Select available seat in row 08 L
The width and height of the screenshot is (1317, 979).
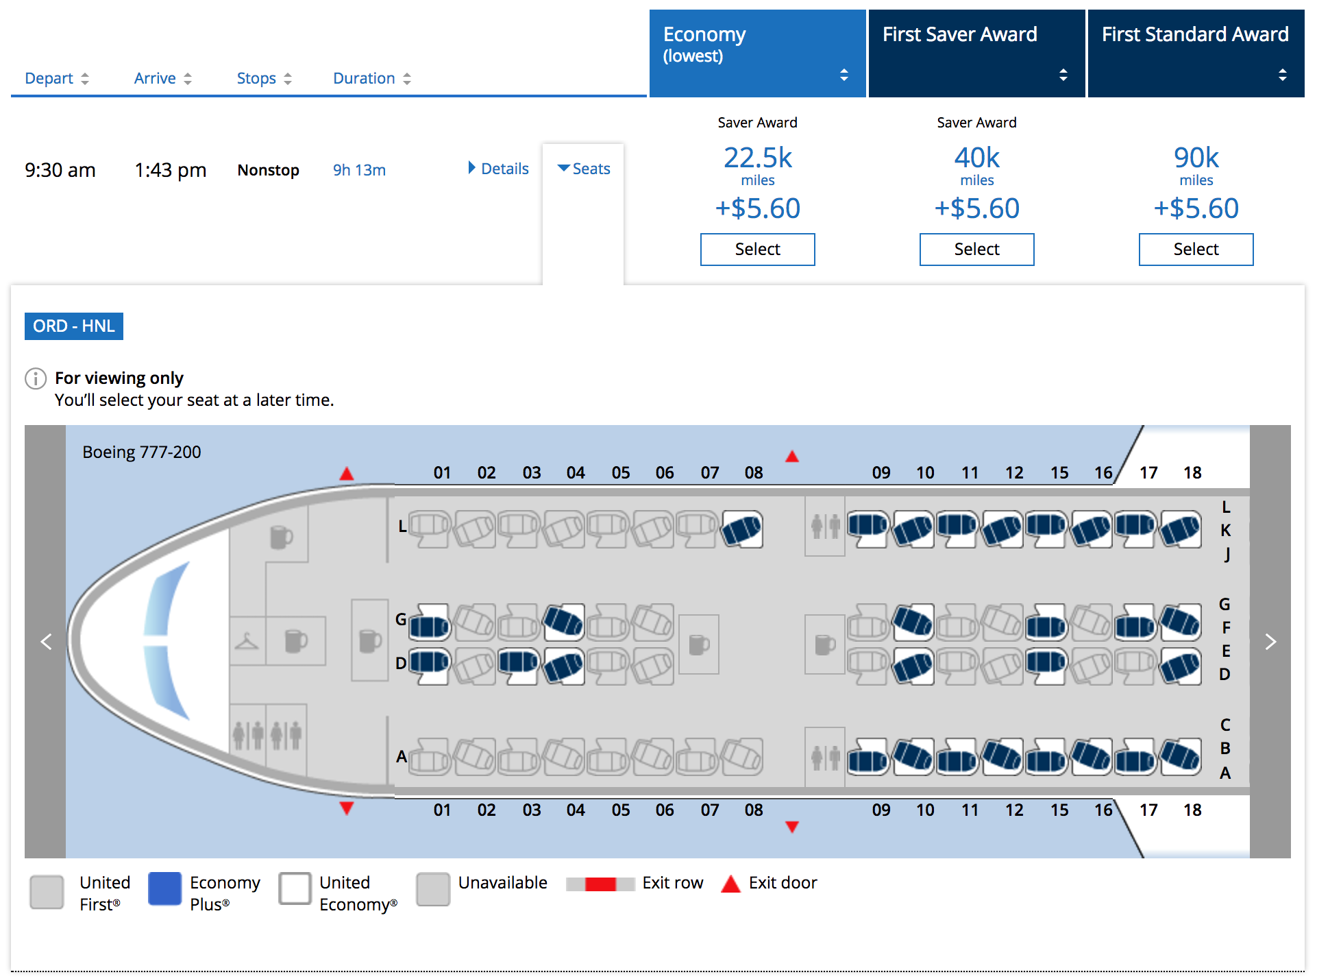click(x=742, y=529)
